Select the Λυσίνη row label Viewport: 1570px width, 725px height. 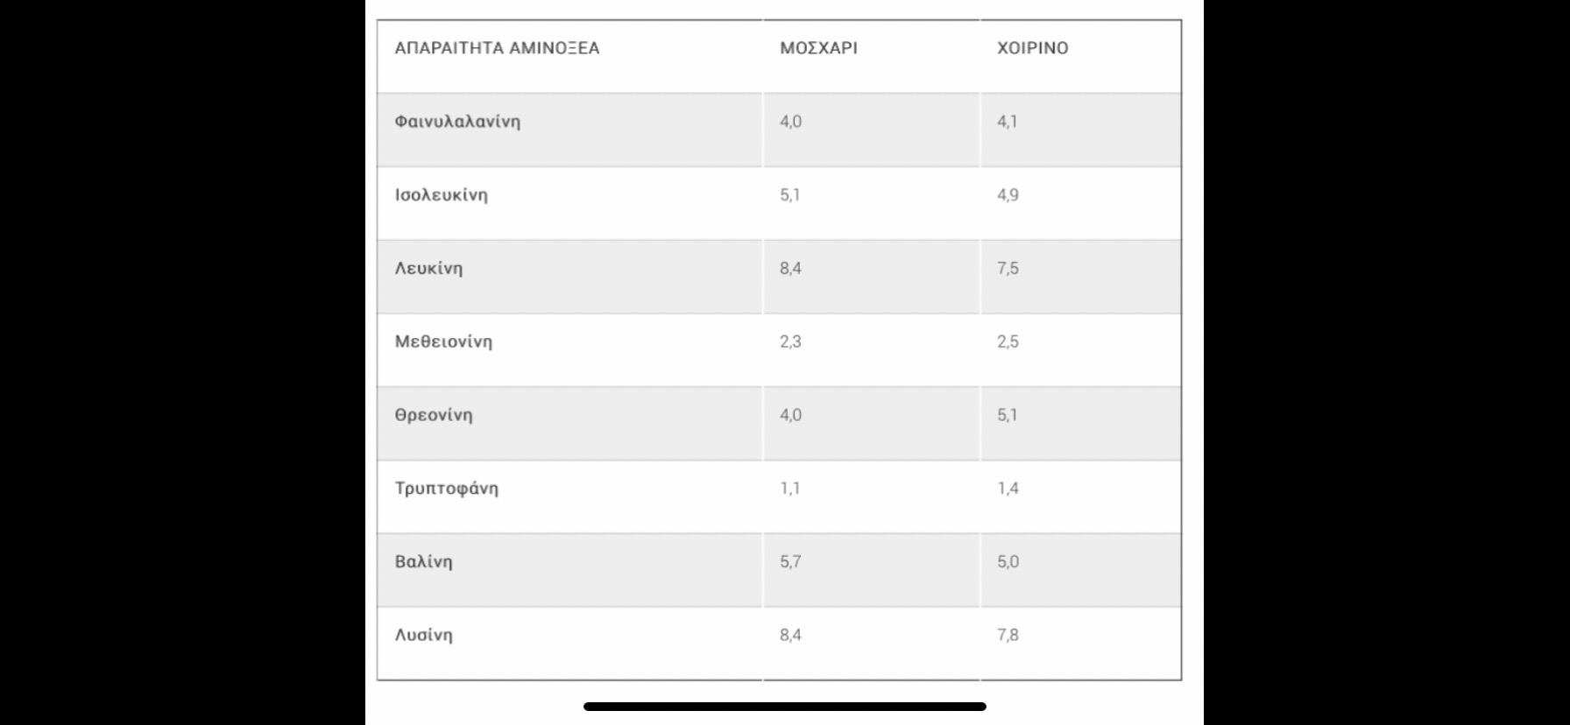pos(423,635)
